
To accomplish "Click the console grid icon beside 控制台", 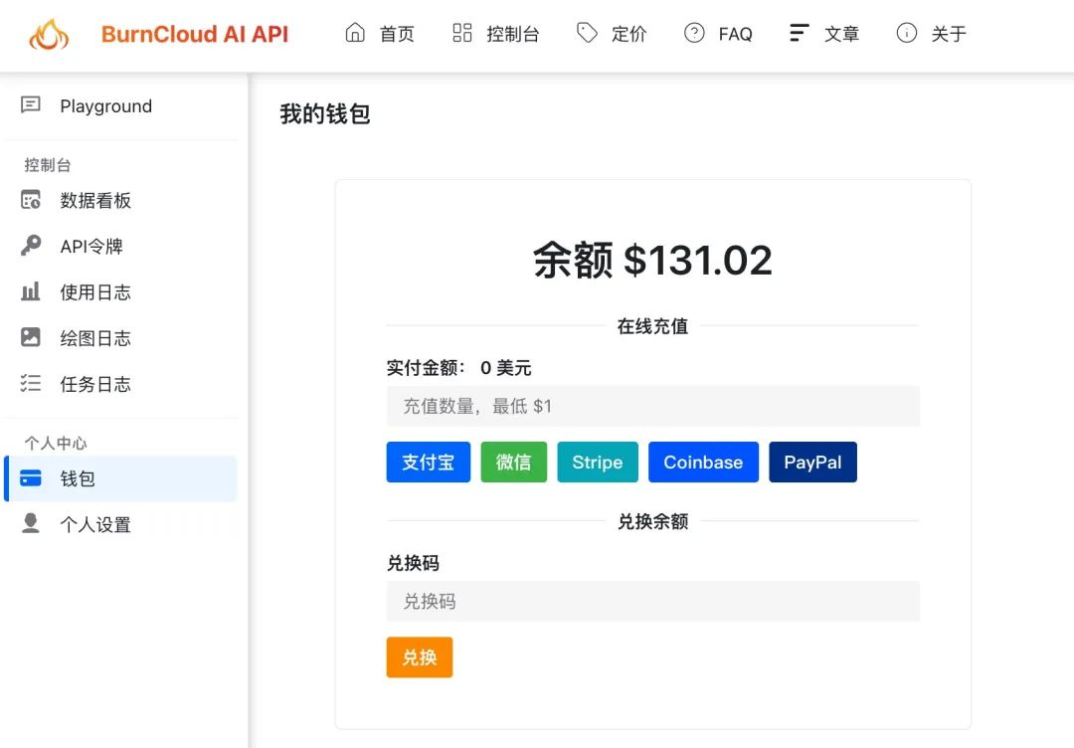I will click(x=462, y=32).
